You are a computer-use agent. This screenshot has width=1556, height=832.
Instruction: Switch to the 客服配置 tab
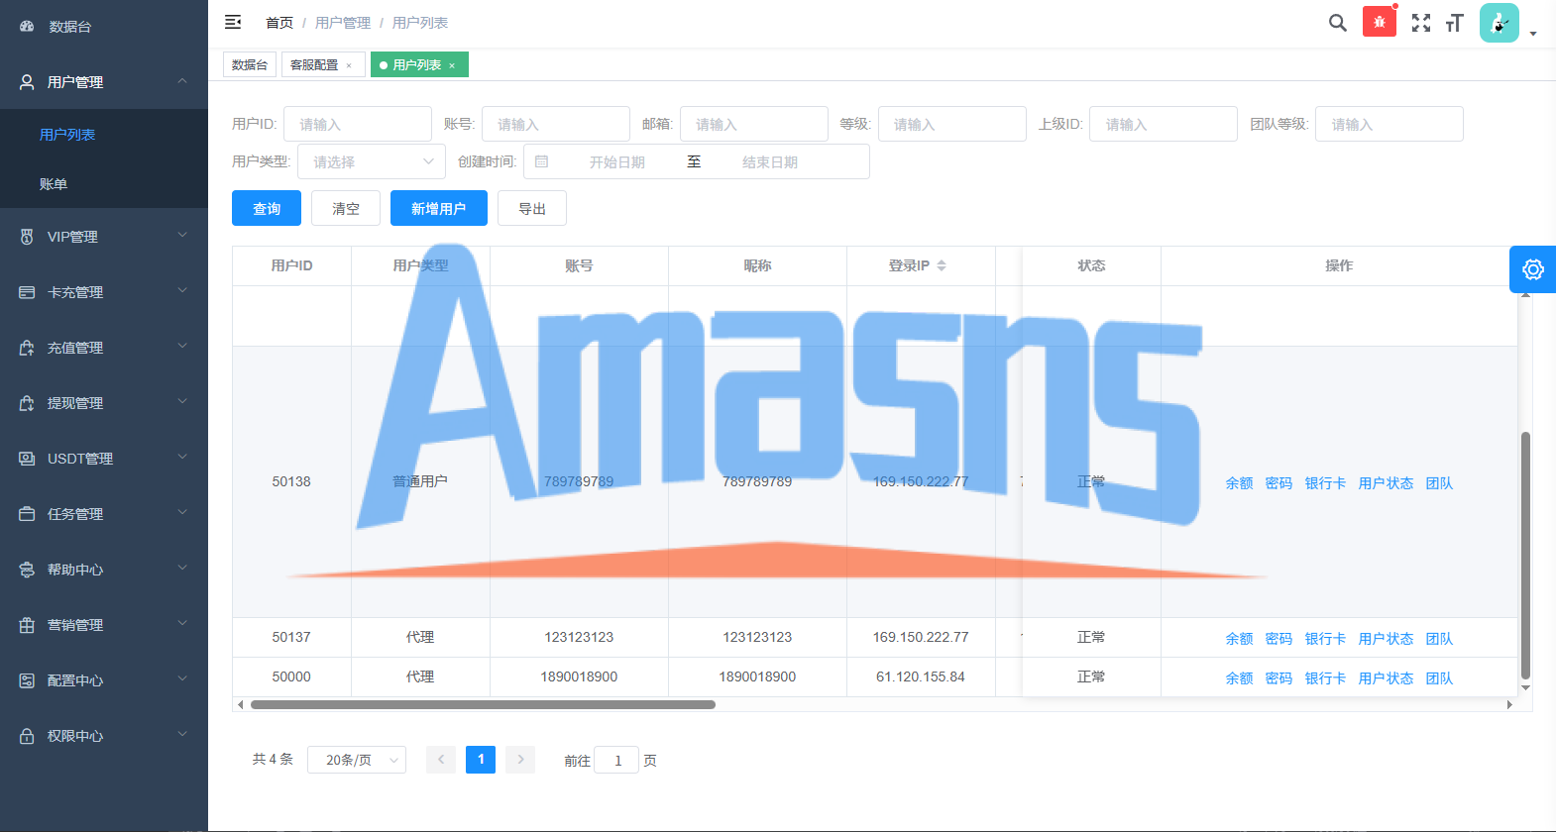[x=314, y=65]
